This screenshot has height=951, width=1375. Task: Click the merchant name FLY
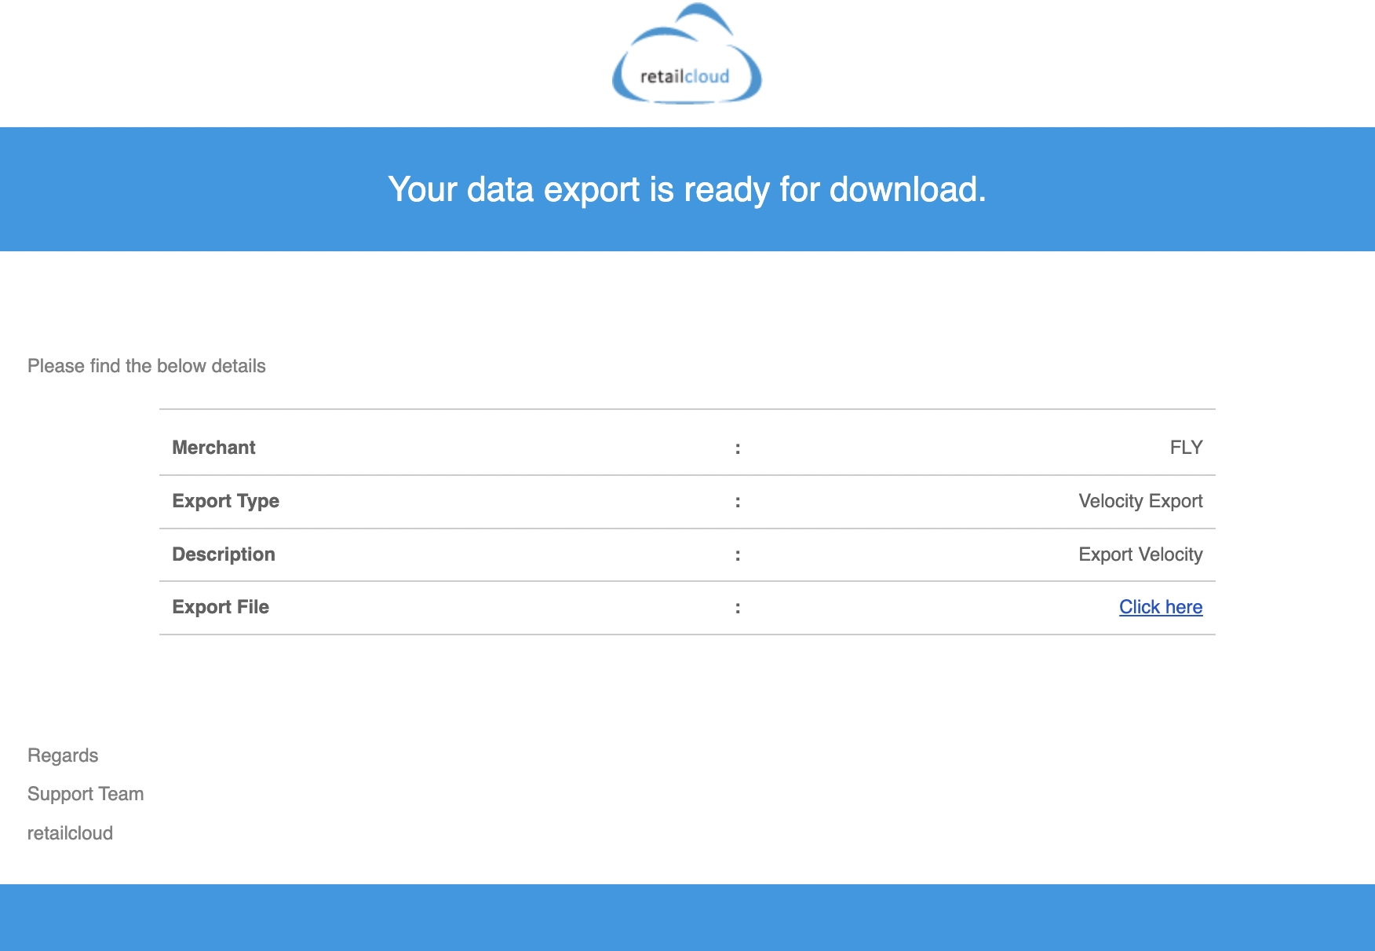1187,447
